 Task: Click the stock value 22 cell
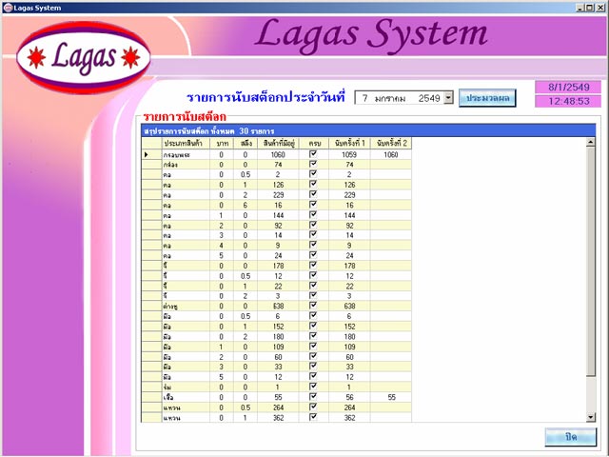(278, 286)
